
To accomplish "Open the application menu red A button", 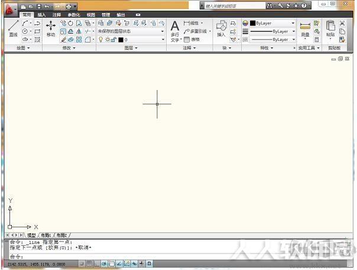I will (x=10, y=9).
